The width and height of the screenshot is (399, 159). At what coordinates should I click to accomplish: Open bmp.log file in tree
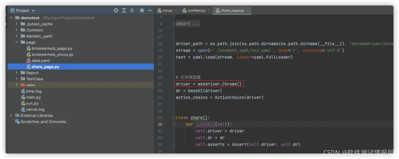(x=80, y=91)
